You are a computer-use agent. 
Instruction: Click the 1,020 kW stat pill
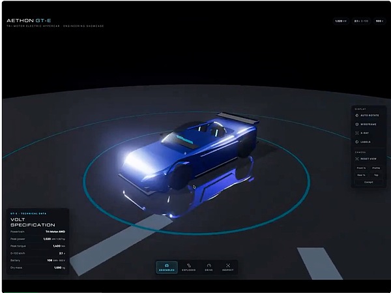[341, 22]
